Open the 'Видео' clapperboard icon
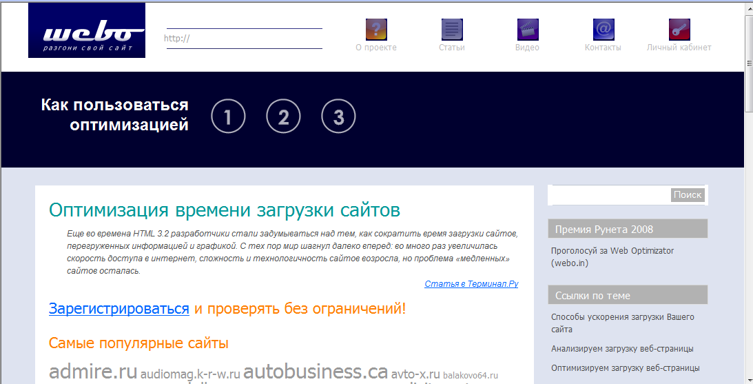Image resolution: width=753 pixels, height=384 pixels. (x=528, y=30)
